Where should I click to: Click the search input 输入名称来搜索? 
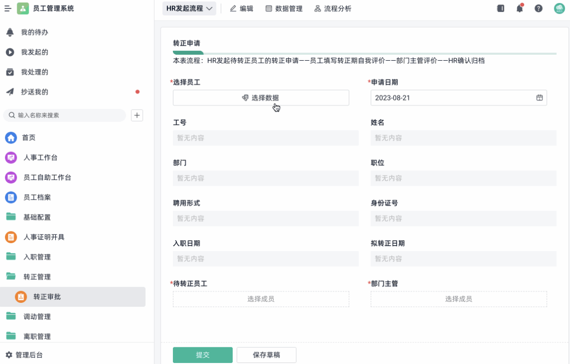point(64,115)
